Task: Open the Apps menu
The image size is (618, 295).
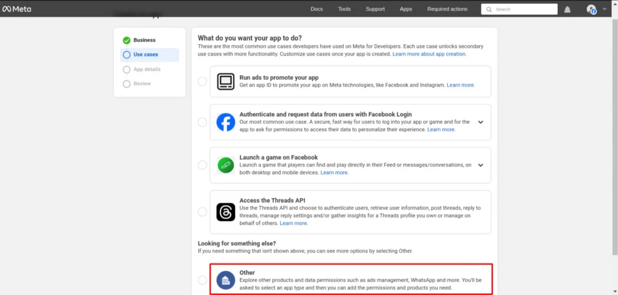Action: click(406, 9)
